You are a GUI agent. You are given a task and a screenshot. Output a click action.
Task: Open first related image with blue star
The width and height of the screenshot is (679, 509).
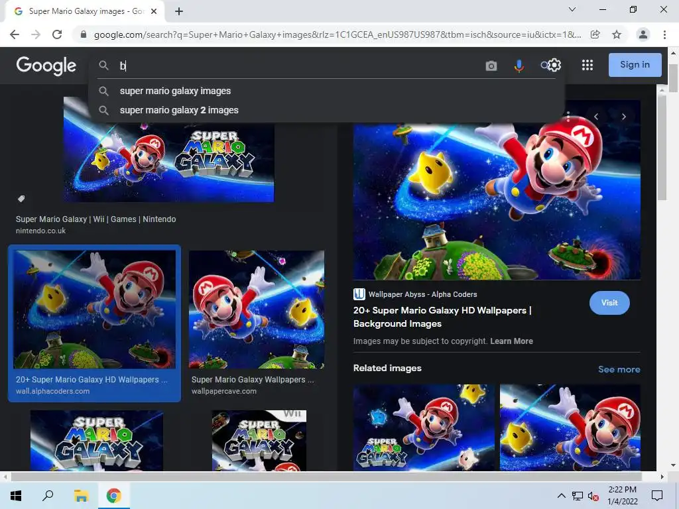[424, 427]
